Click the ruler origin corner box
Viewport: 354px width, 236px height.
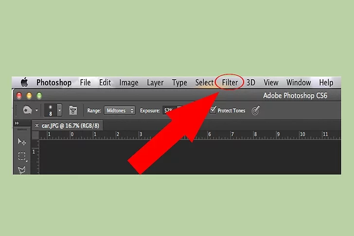click(x=35, y=135)
